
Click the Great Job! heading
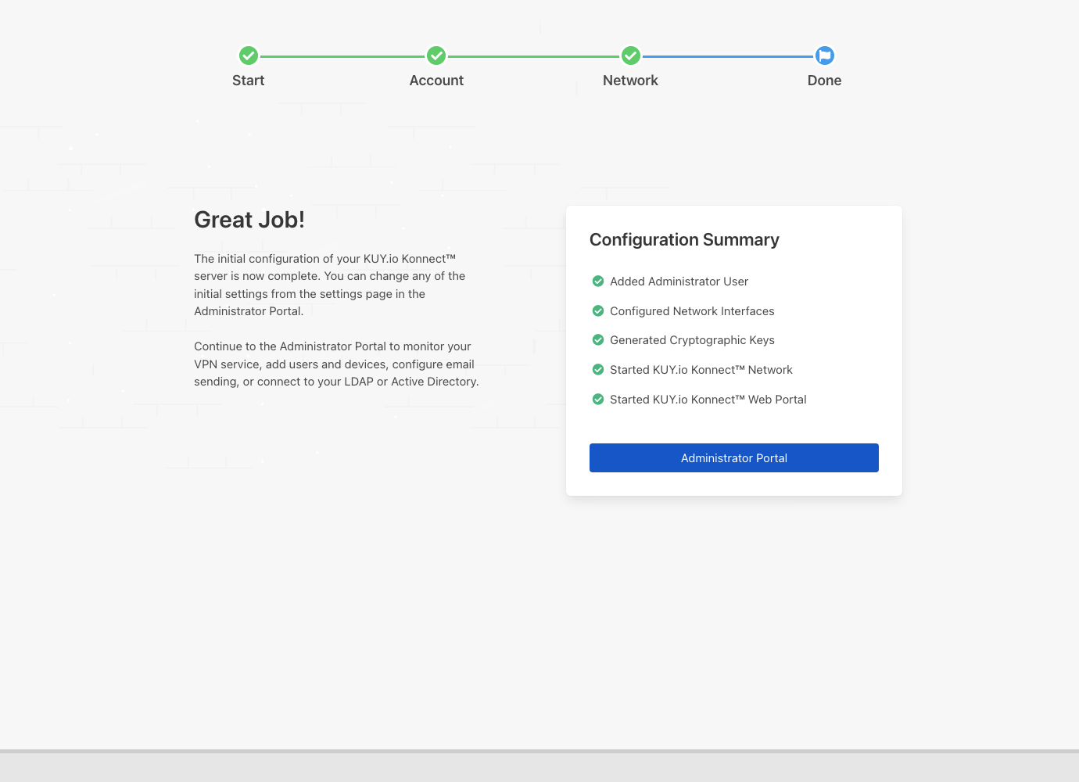(249, 220)
